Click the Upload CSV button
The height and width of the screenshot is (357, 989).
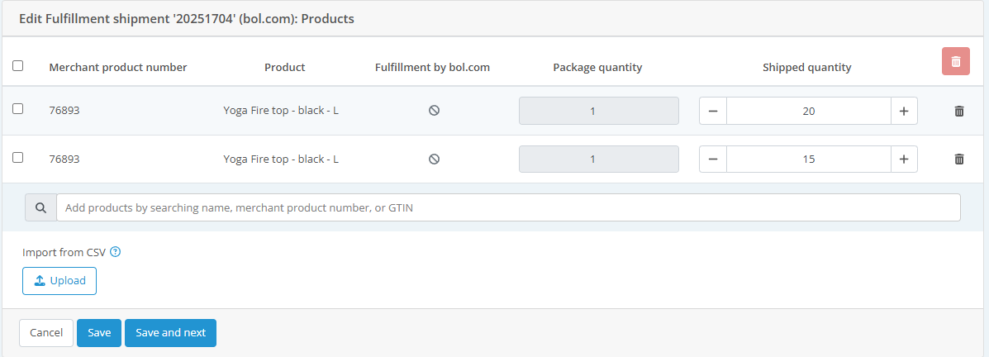(x=59, y=281)
